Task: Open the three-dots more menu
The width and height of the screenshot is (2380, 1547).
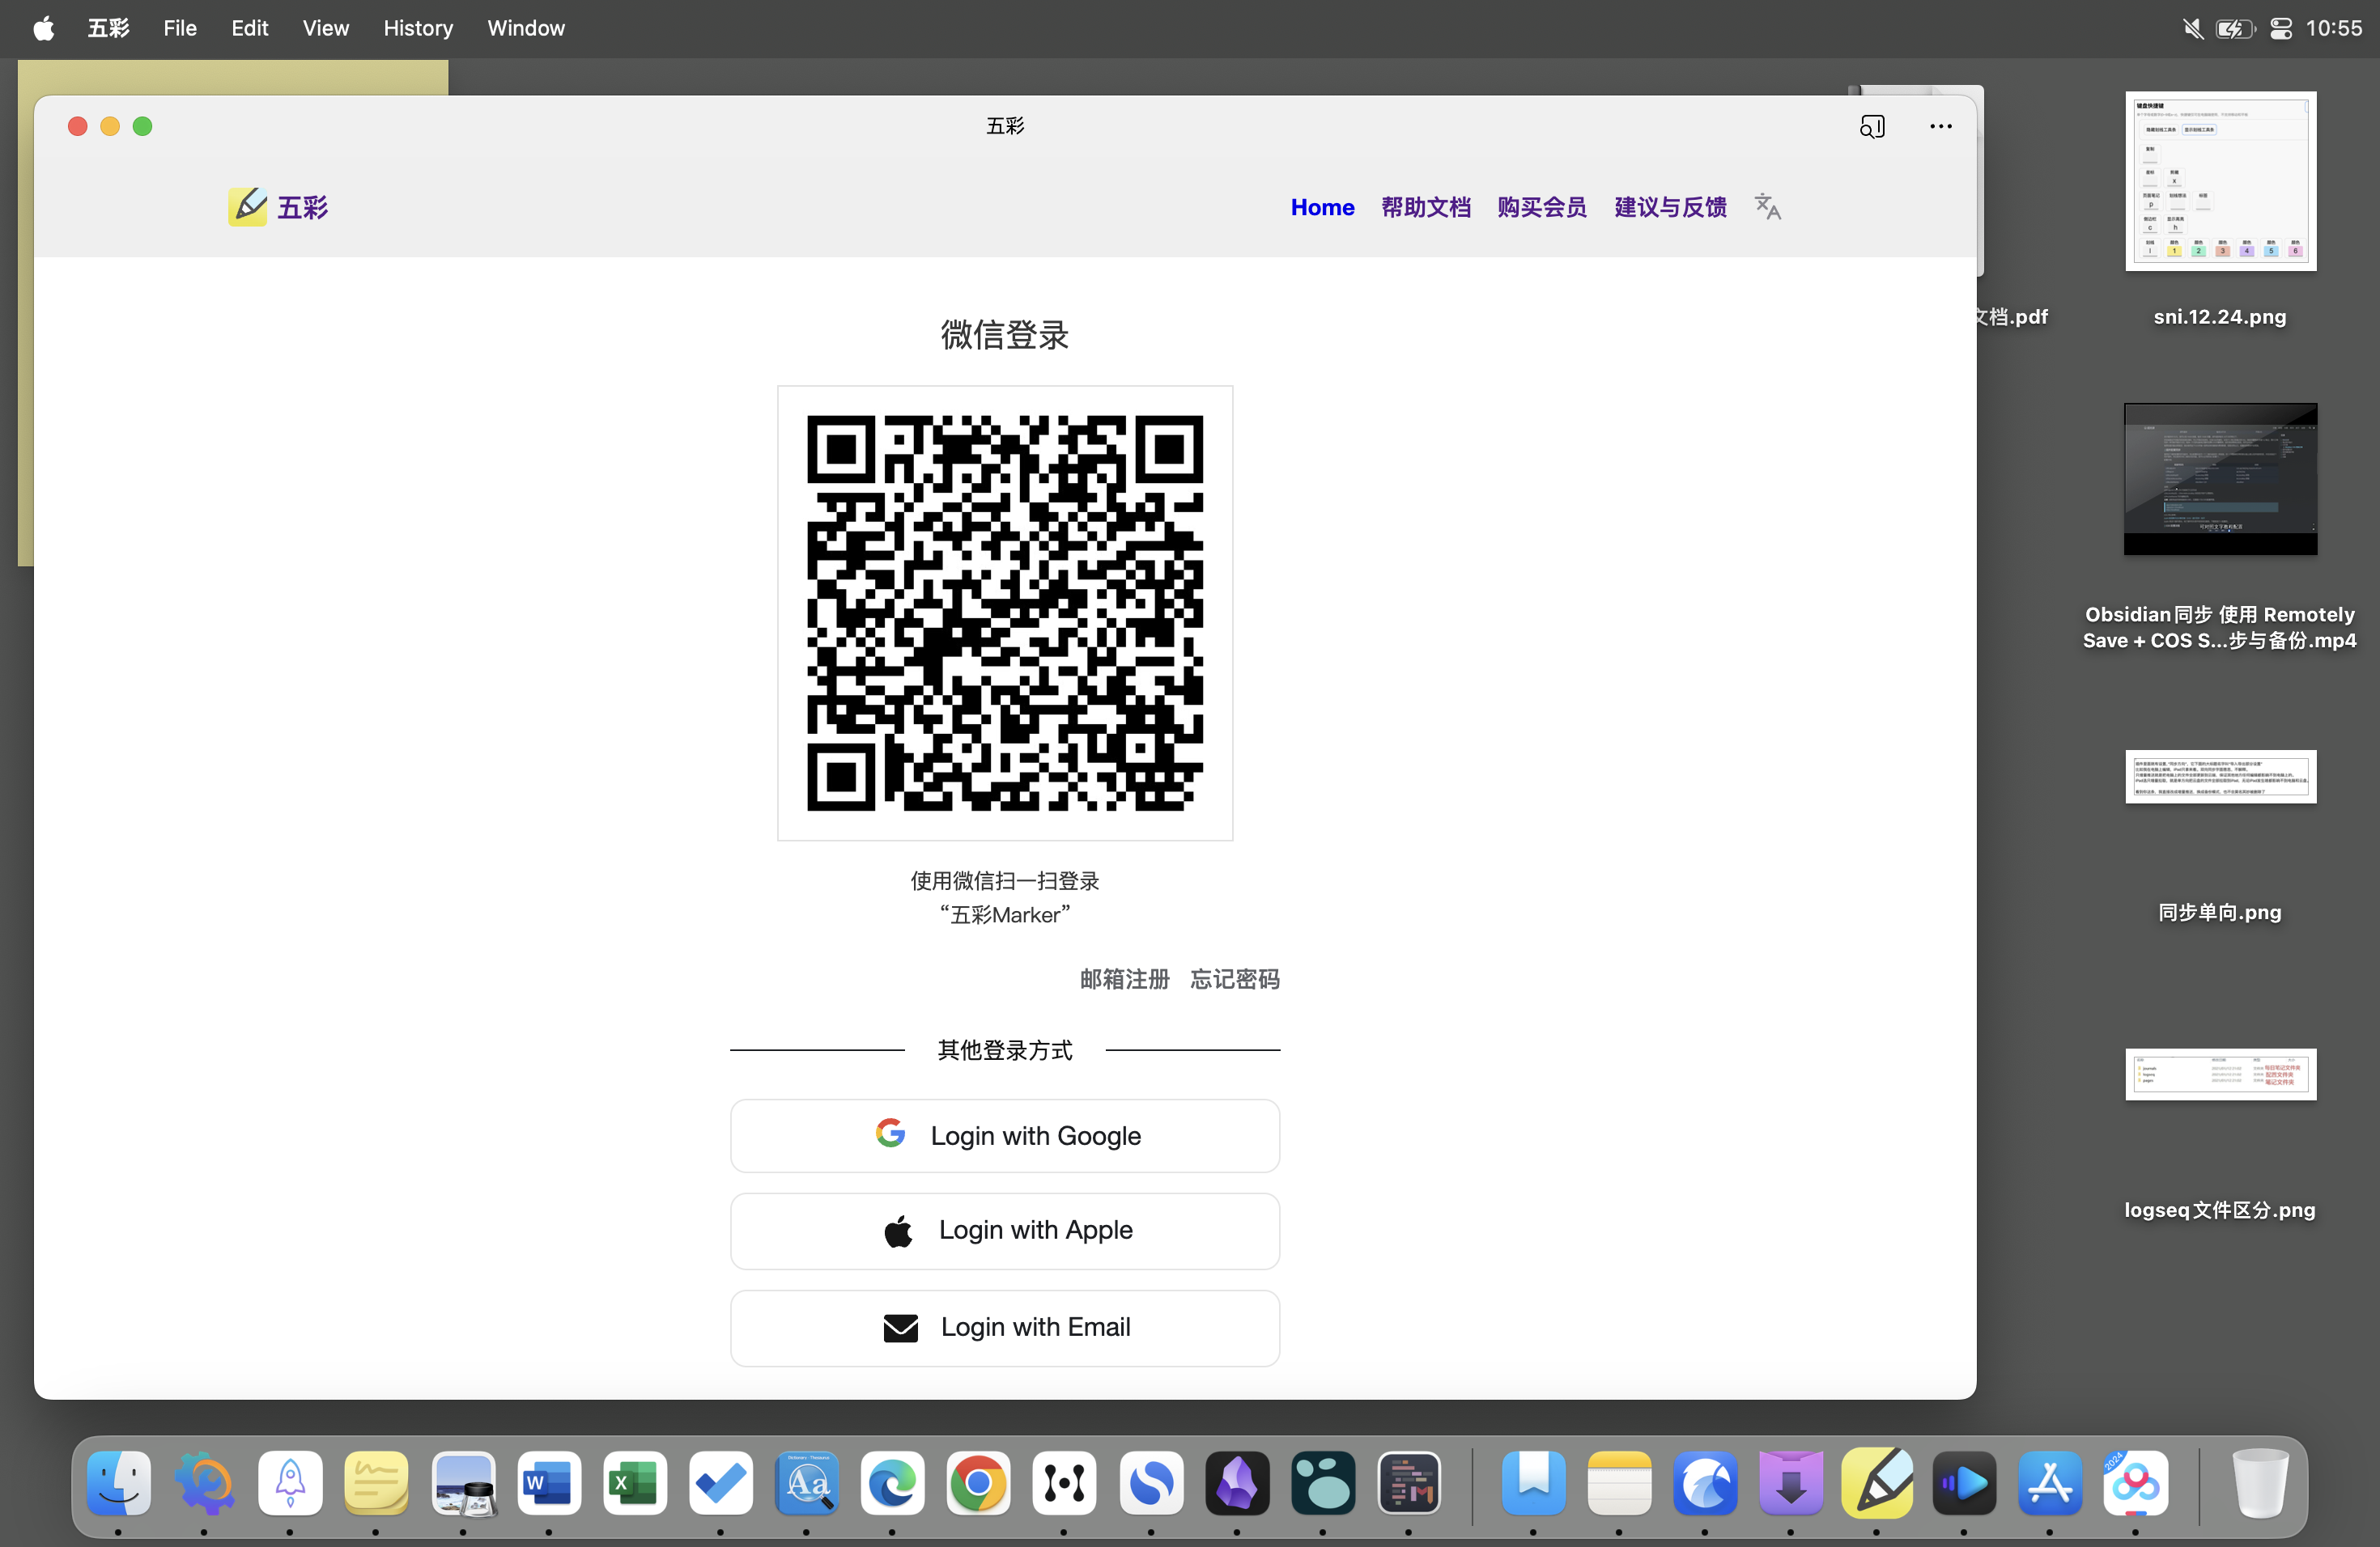Action: [x=1940, y=126]
